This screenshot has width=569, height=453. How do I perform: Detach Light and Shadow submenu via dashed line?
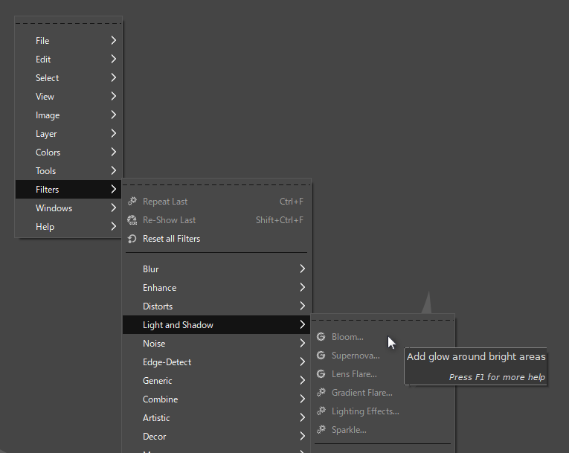(x=383, y=320)
